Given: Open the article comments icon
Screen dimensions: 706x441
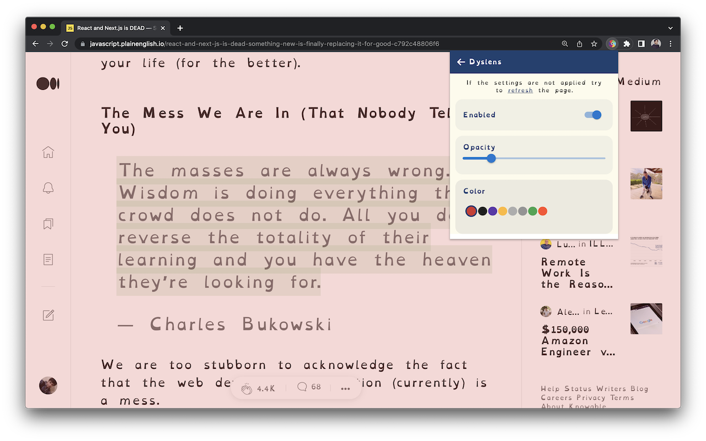Looking at the screenshot, I should [302, 387].
